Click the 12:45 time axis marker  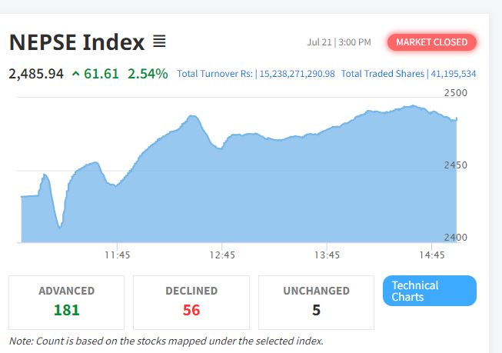pyautogui.click(x=222, y=255)
